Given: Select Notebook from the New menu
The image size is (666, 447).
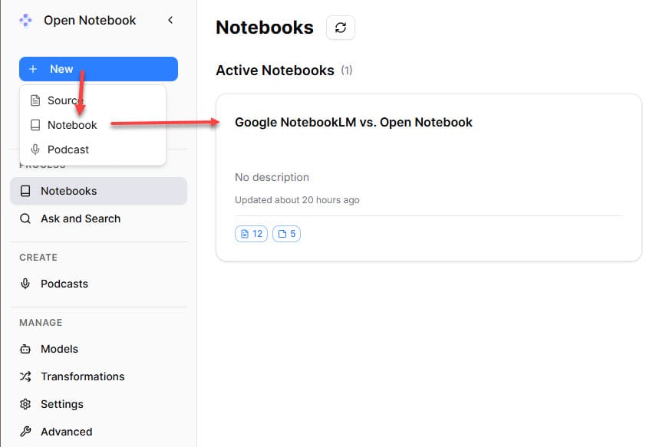Looking at the screenshot, I should tap(72, 125).
